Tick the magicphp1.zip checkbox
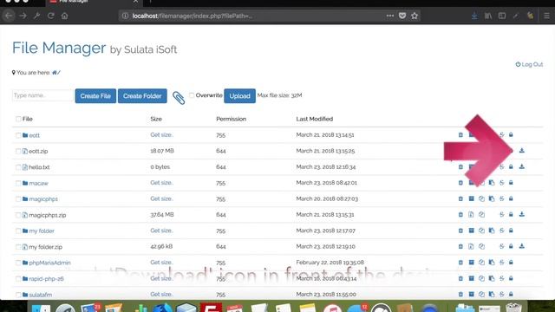Screen dimensions: 555x312 pos(18,215)
